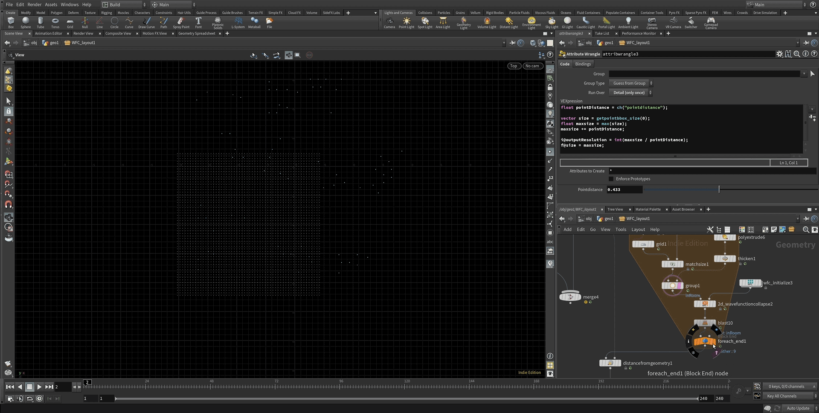Select the Grid shelf tool
819x413 pixels.
click(70, 23)
